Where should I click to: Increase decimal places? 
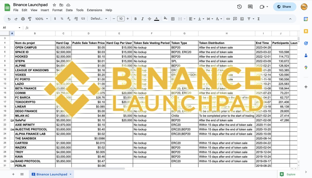pos(76,19)
